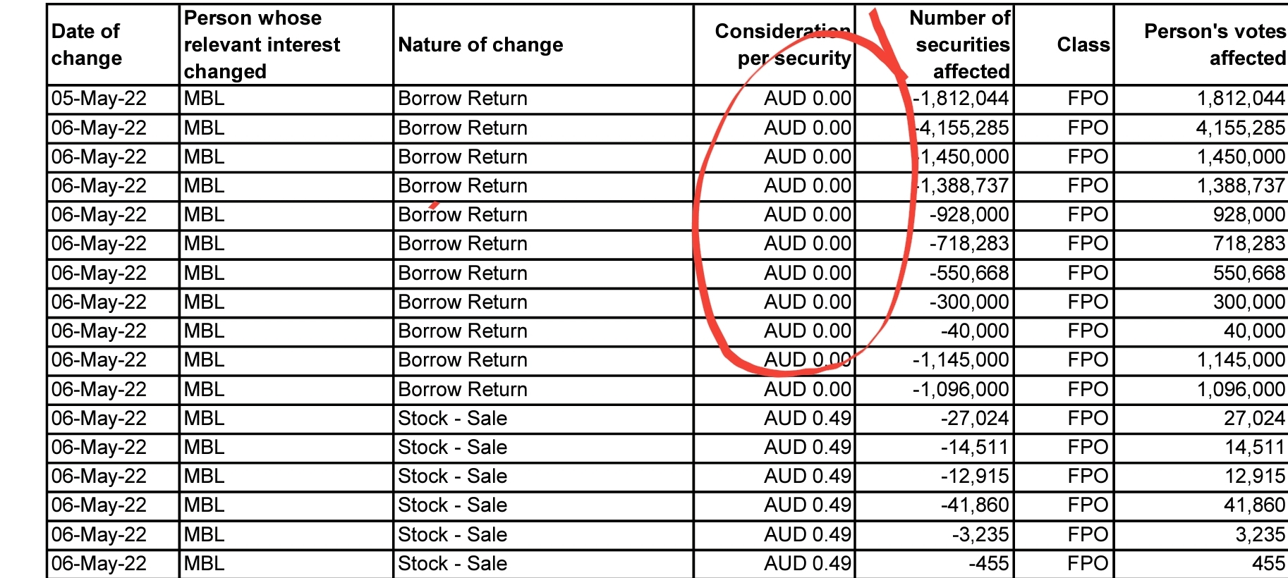Click "Person whose relevant interest changed" header
This screenshot has height=578, width=1288.
coord(262,44)
